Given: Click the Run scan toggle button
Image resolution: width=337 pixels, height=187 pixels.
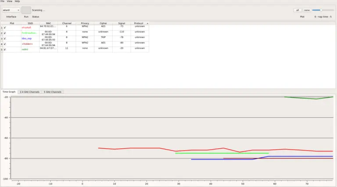Looking at the screenshot, I should (x=26, y=10).
